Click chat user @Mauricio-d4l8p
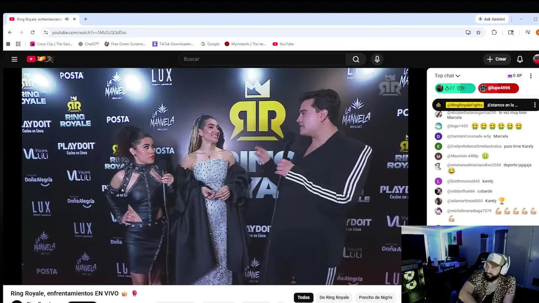539x303 pixels. point(462,156)
